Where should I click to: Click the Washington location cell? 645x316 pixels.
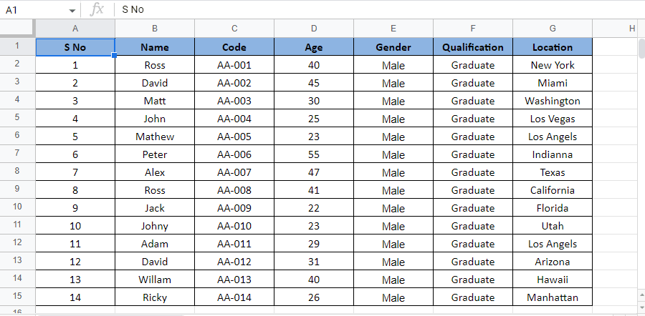tap(553, 101)
